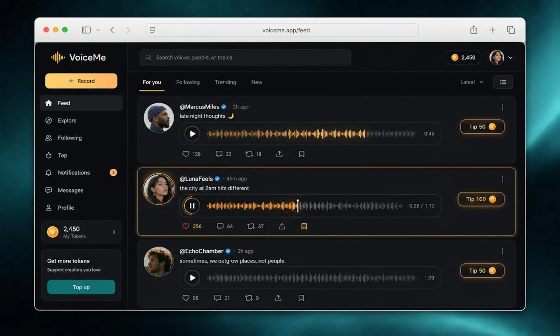Switch to the Trending tab
Screen dimensions: 560x336
[x=225, y=82]
